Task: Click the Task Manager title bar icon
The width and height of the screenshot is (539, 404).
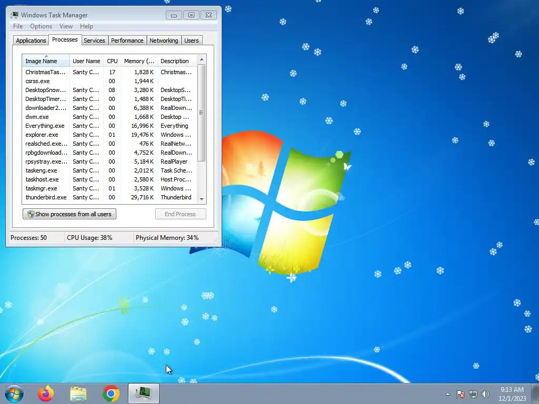Action: [x=15, y=15]
